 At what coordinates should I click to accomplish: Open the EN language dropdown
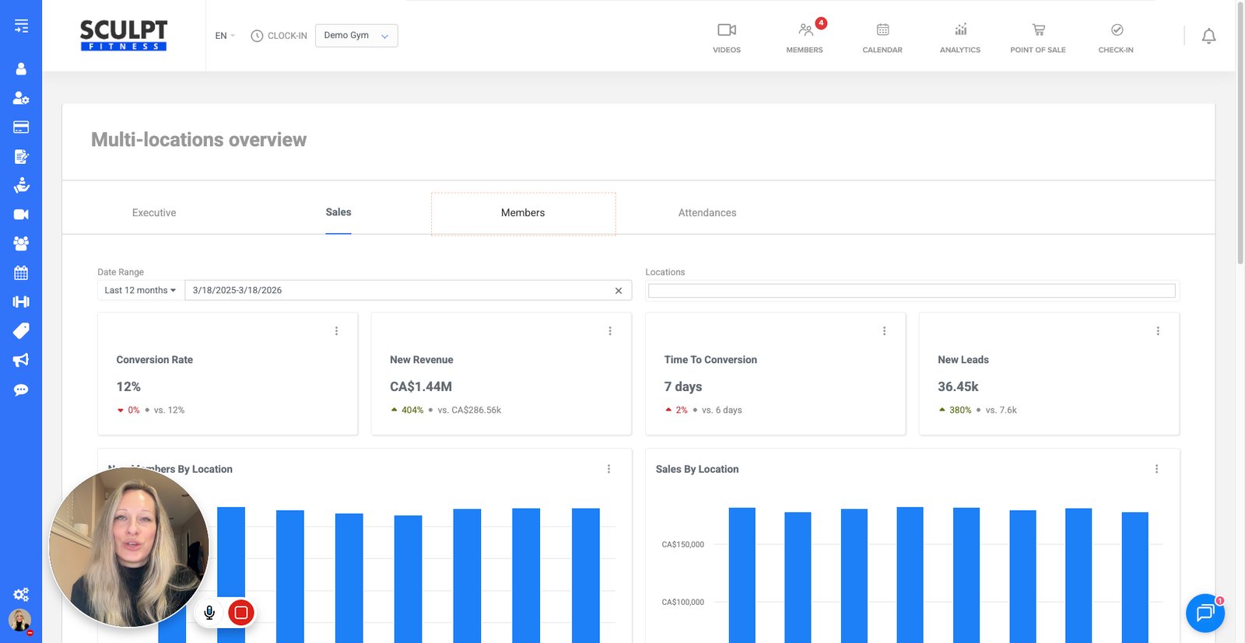pos(225,36)
